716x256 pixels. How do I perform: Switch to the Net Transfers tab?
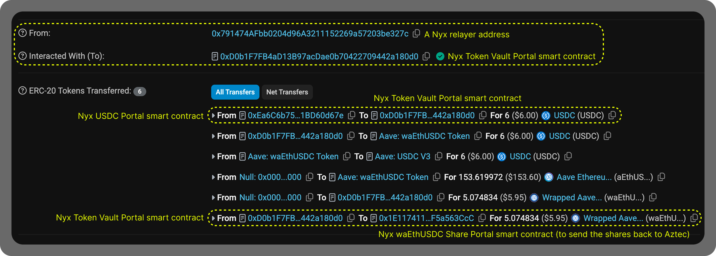pos(287,92)
